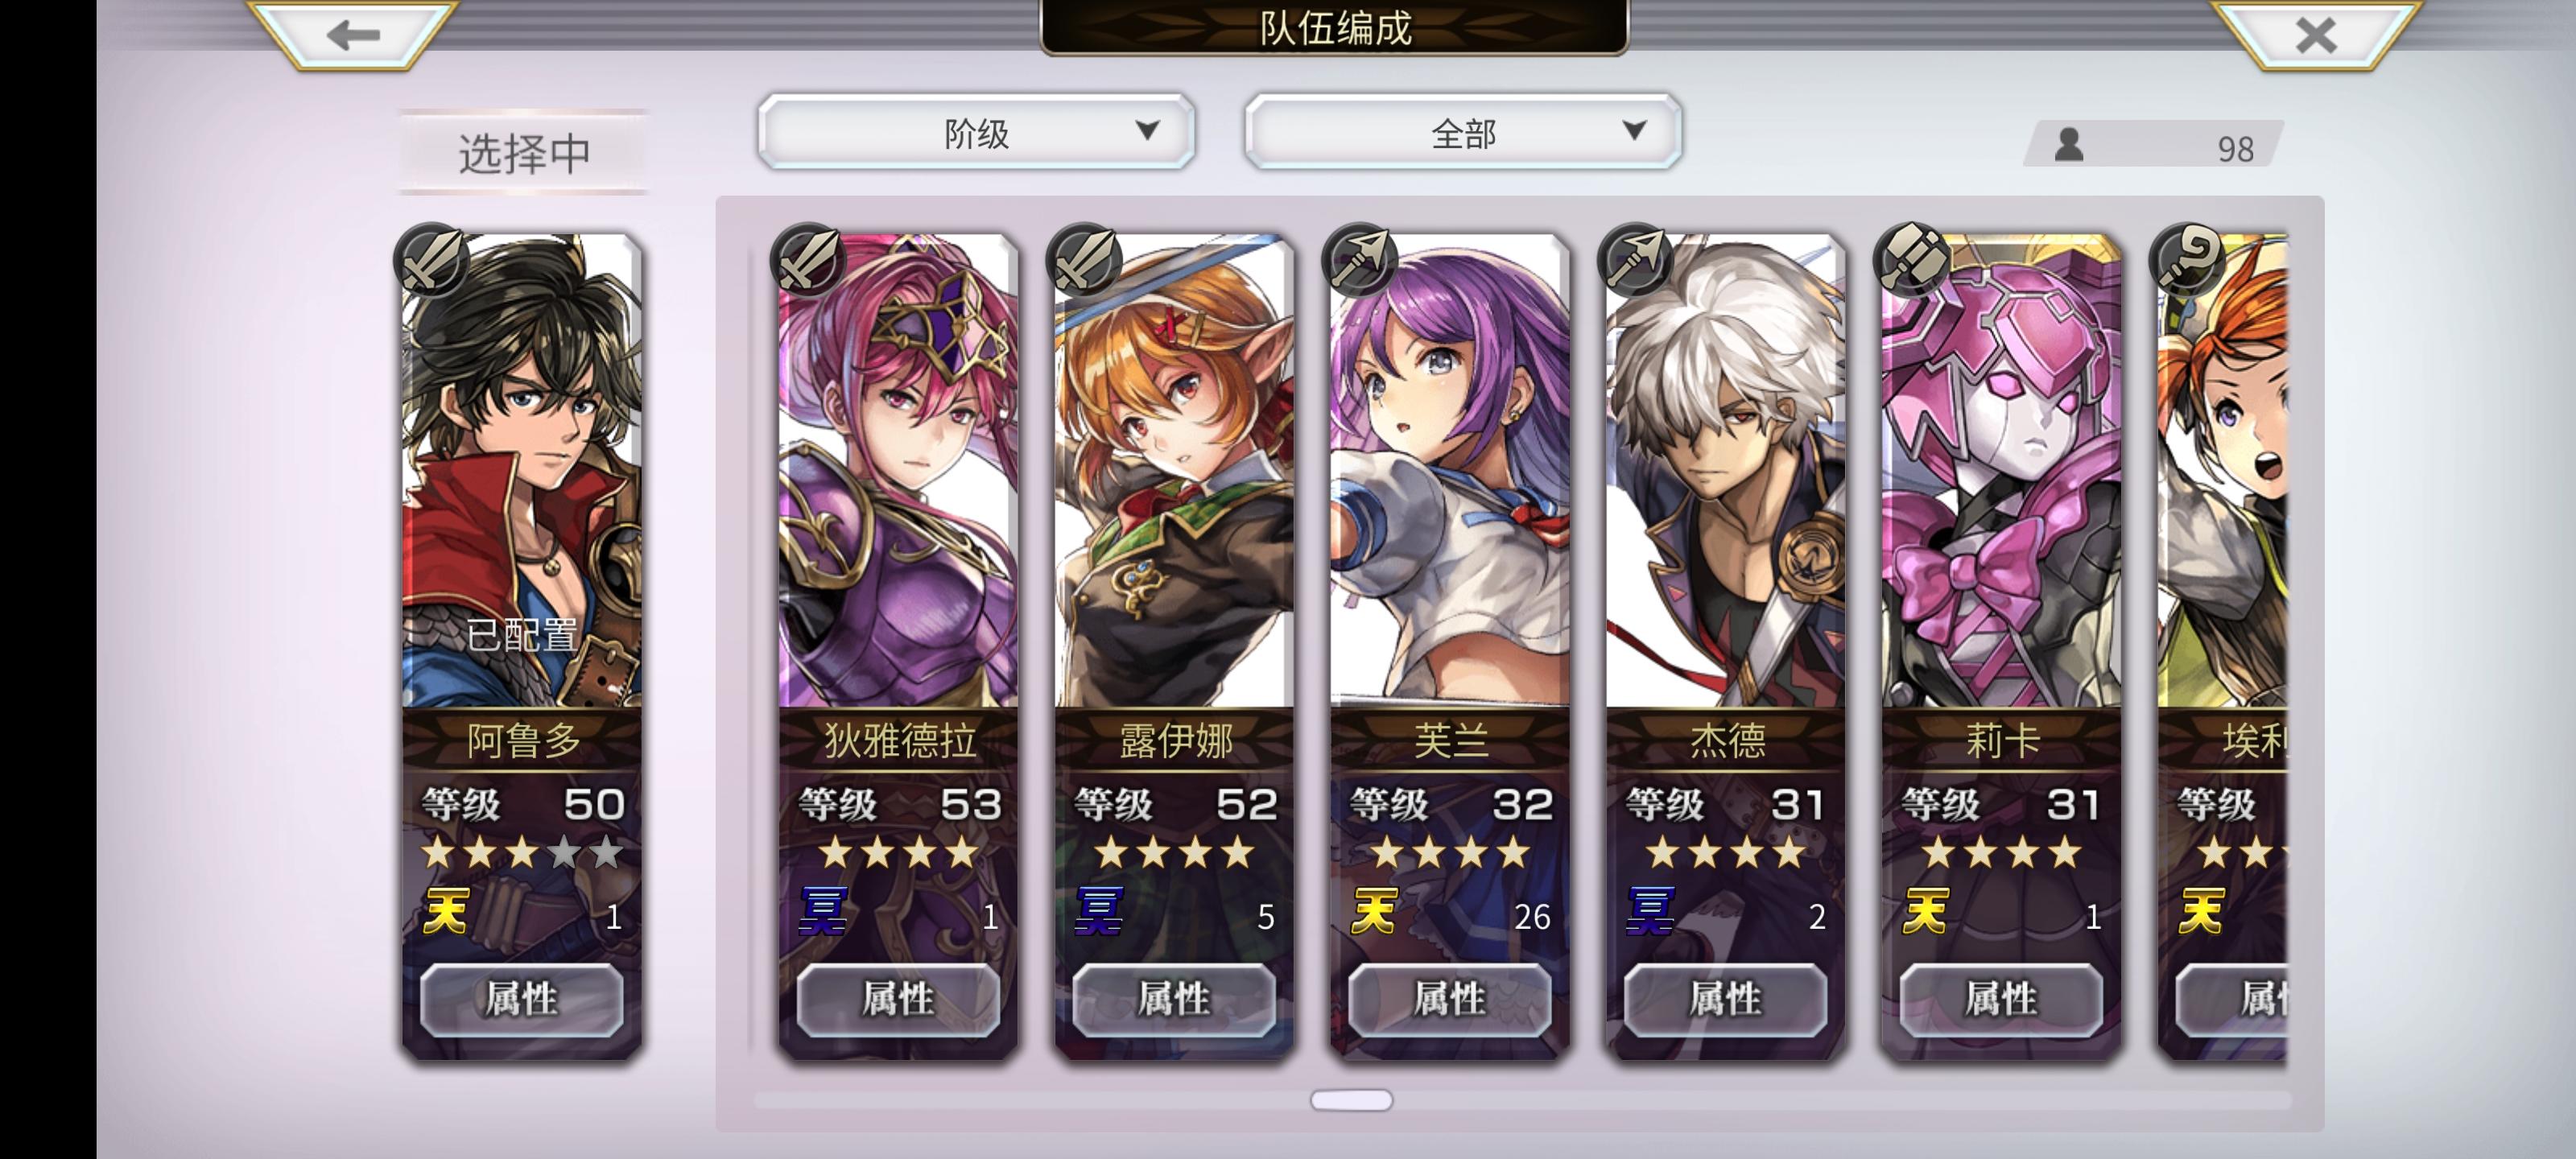This screenshot has width=2576, height=1159.
Task: Click the spear class icon on 芙兰 card
Action: 1360,260
